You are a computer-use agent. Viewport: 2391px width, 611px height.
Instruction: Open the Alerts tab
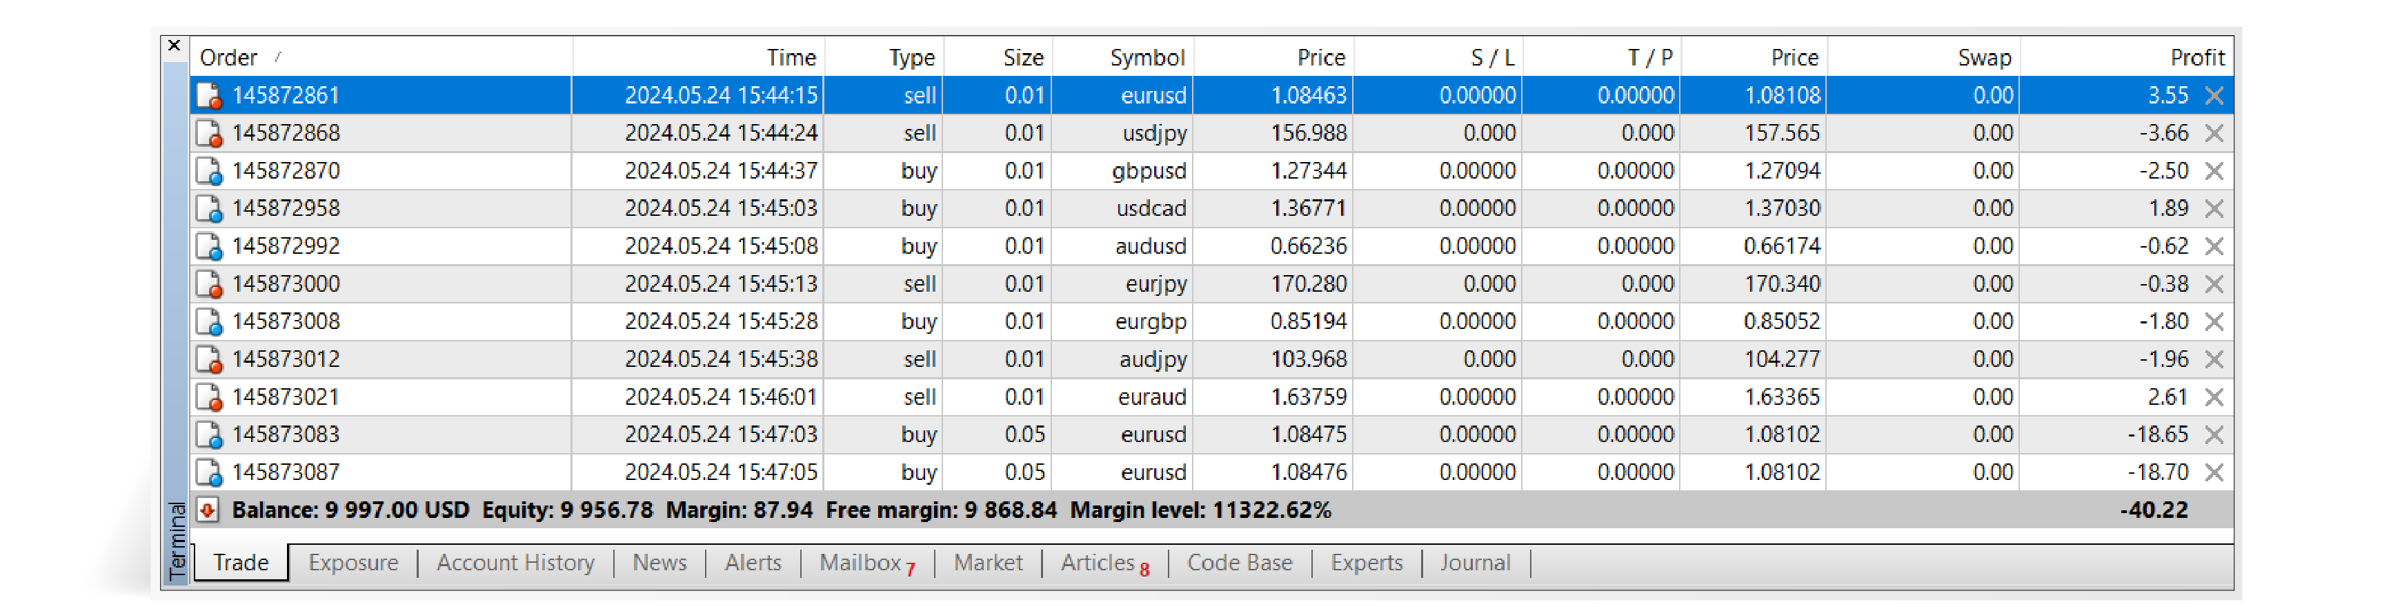coord(753,563)
